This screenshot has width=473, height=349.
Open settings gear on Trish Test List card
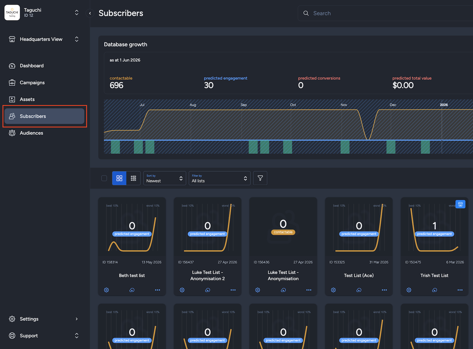(x=409, y=290)
